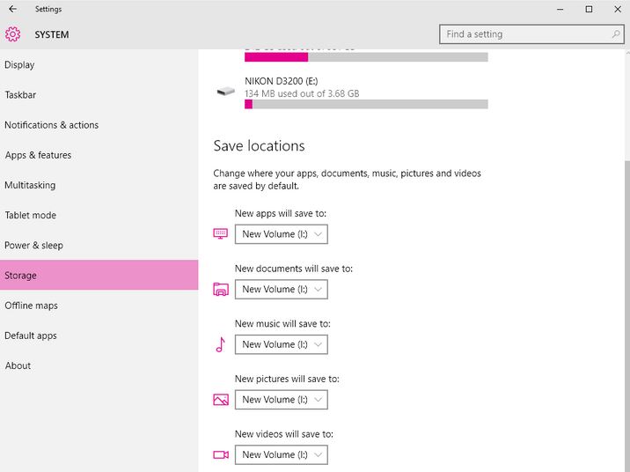Open the new music save location dropdown

[282, 344]
